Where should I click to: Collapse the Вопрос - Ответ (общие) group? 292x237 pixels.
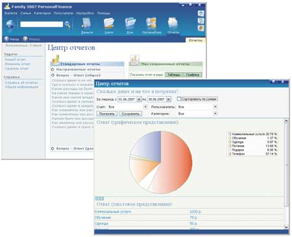53,75
